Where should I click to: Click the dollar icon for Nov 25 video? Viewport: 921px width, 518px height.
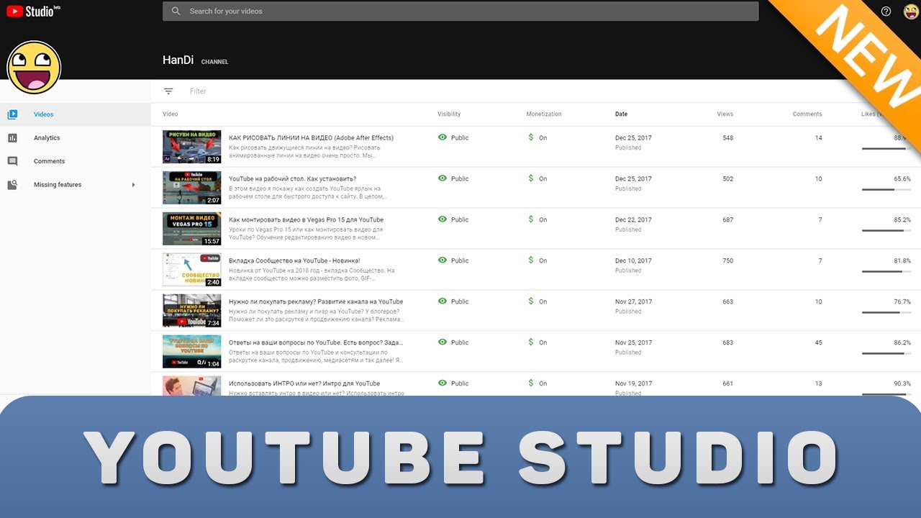tap(531, 342)
